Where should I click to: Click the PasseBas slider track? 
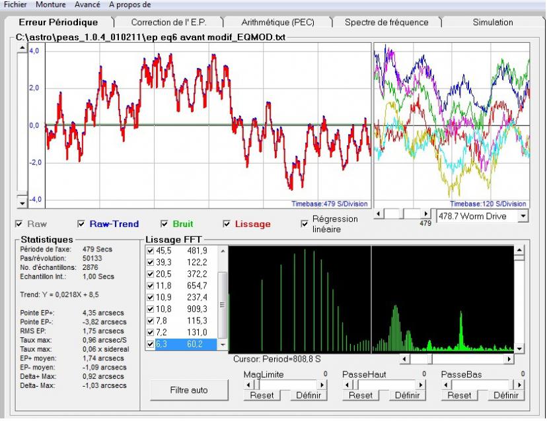pos(483,385)
